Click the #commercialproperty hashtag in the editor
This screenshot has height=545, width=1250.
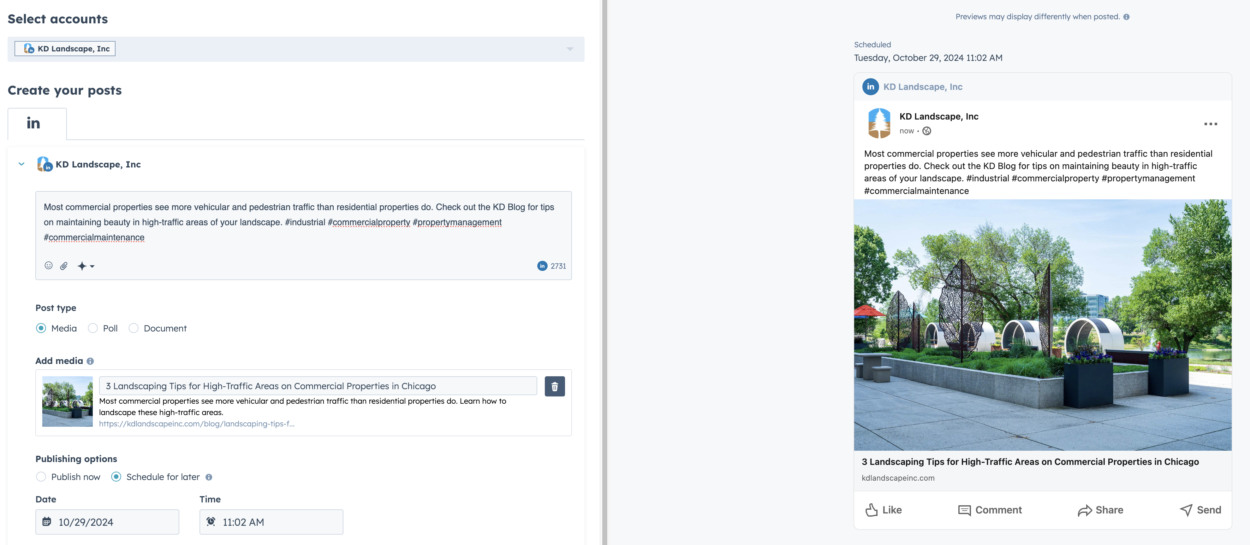coord(369,223)
